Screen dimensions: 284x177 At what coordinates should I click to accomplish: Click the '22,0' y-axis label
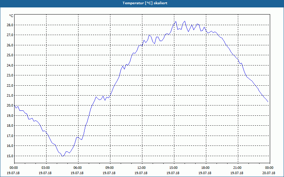point(10,85)
